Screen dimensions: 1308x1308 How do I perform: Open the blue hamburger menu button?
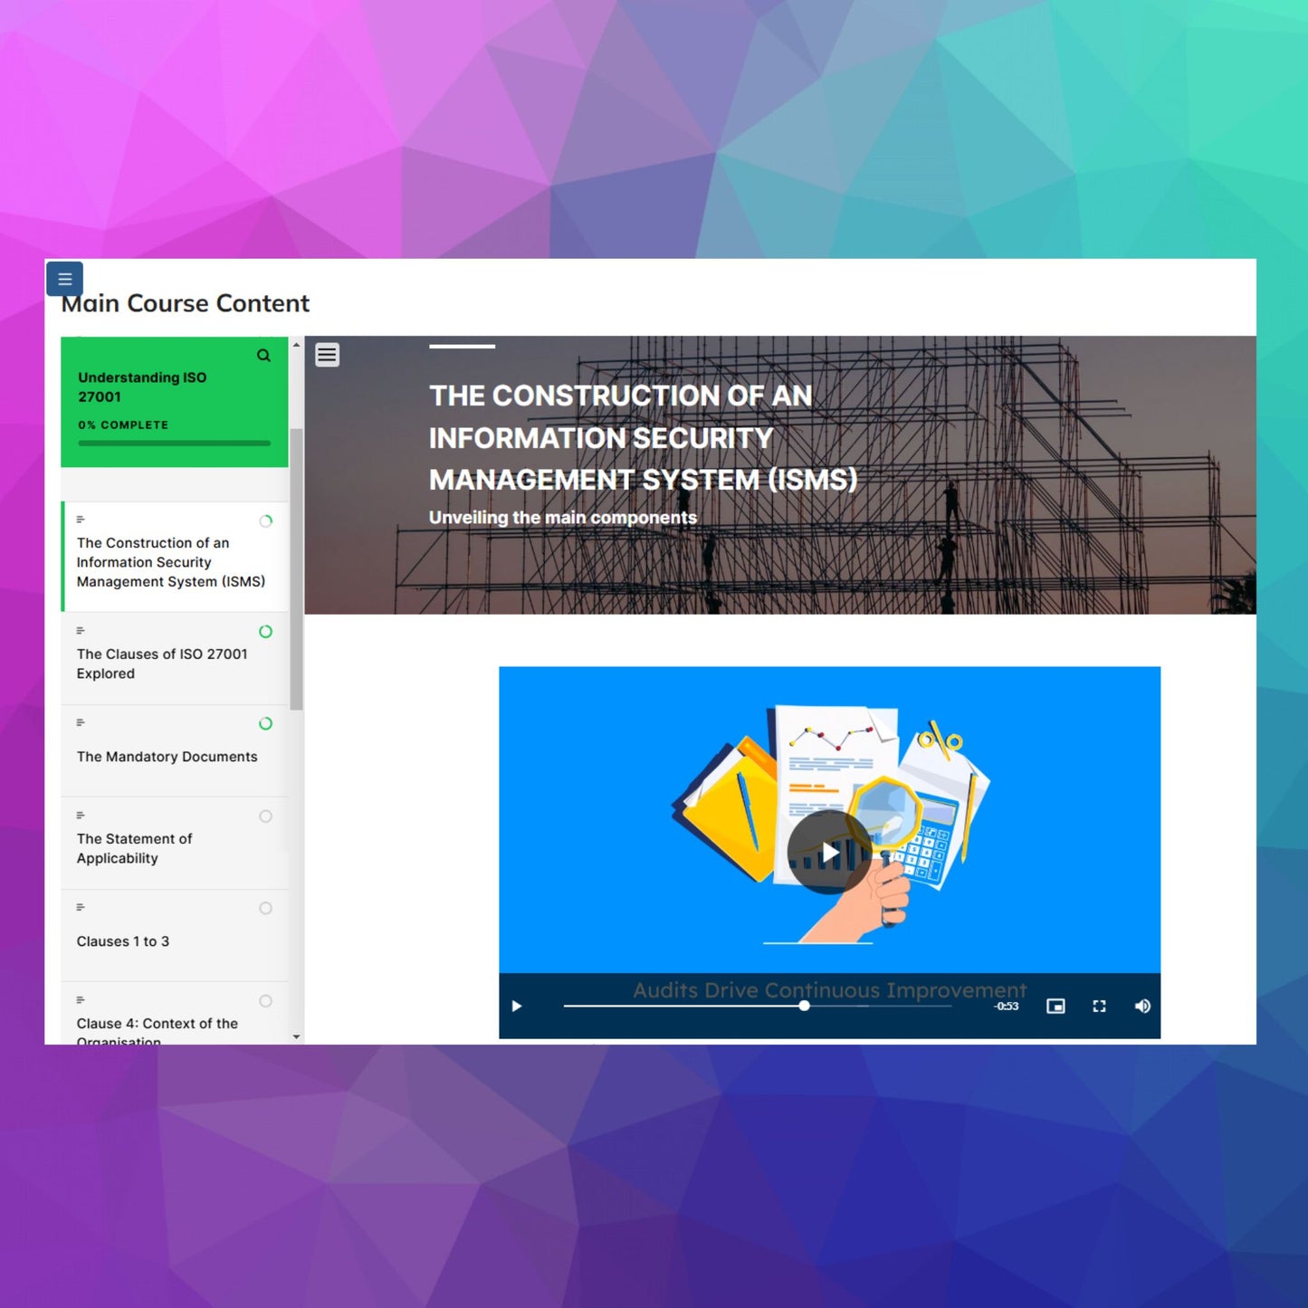click(64, 279)
